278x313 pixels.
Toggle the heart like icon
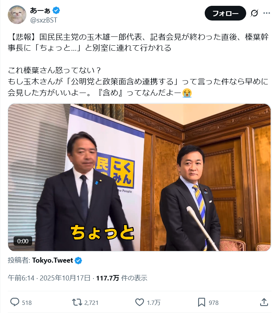coord(140,302)
